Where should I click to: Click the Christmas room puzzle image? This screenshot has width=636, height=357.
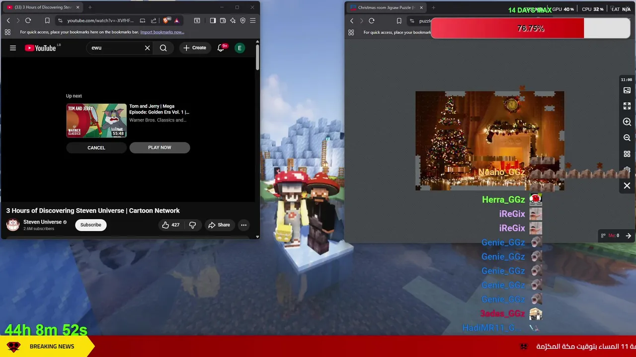point(489,140)
